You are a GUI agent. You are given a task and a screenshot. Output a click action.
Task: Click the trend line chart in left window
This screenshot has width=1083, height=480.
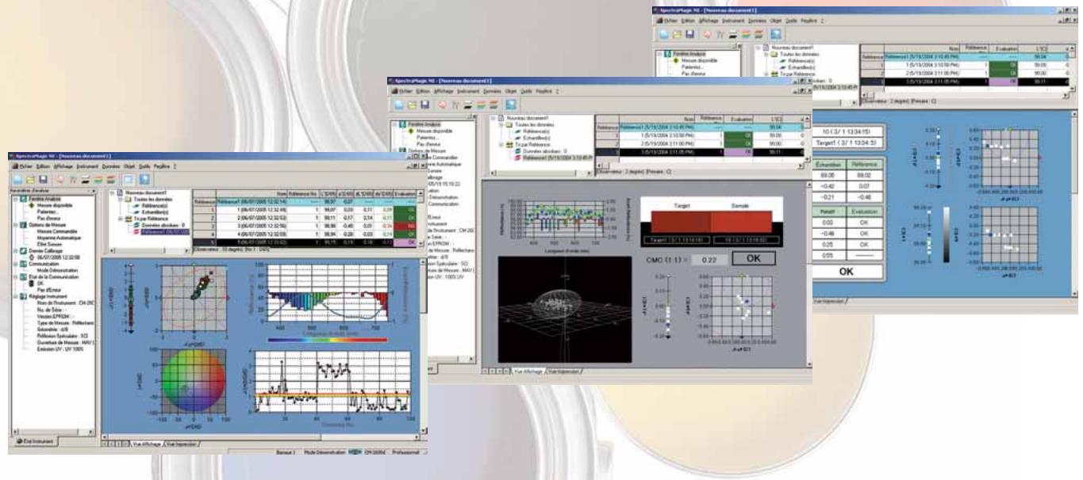(334, 381)
